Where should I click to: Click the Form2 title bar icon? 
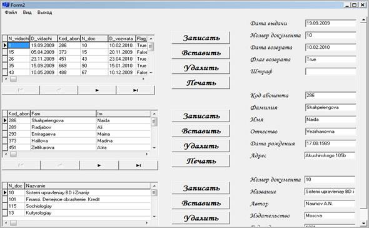(x=6, y=5)
